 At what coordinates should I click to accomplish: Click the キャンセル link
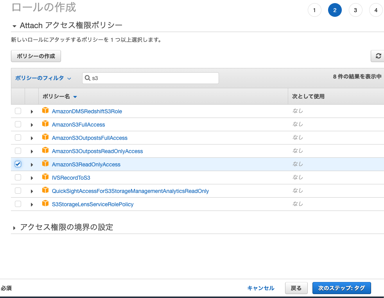click(261, 288)
